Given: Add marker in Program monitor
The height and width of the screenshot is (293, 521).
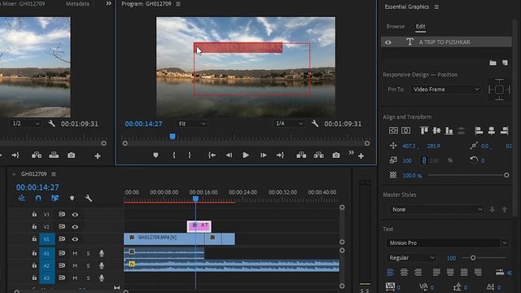Looking at the screenshot, I should coord(155,155).
